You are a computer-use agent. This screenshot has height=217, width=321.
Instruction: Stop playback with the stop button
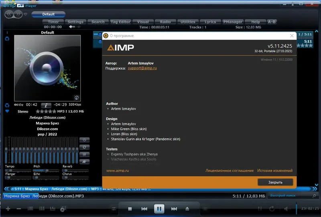[x=130, y=209]
